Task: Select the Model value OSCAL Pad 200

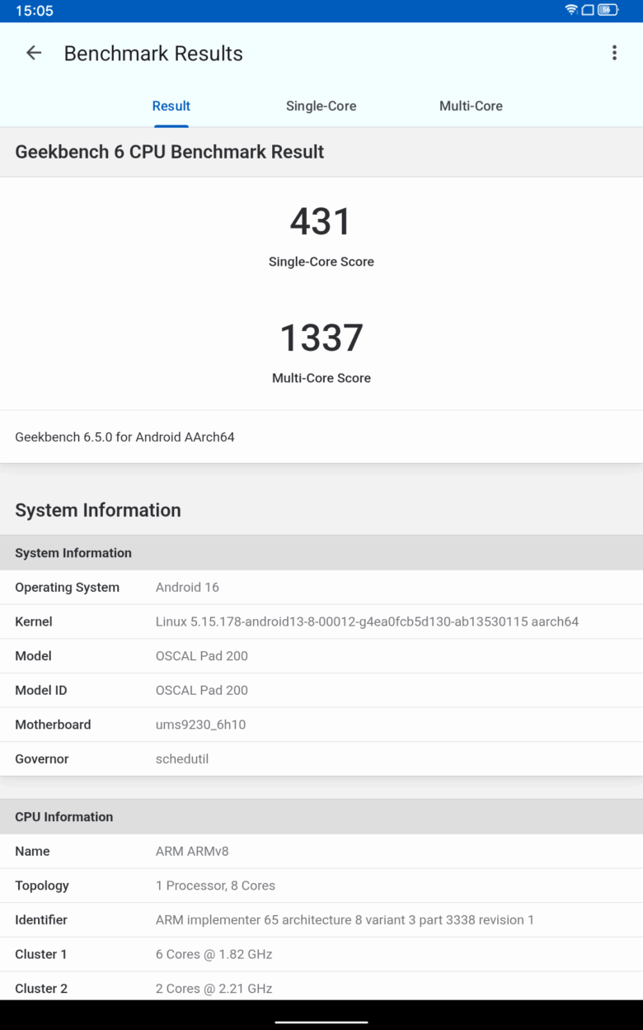Action: coord(202,656)
